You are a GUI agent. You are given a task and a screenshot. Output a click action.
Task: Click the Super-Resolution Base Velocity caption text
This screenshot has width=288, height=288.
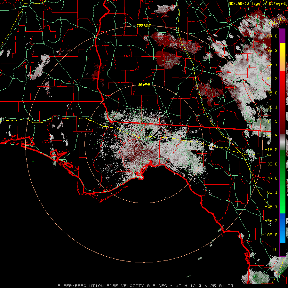(145, 286)
